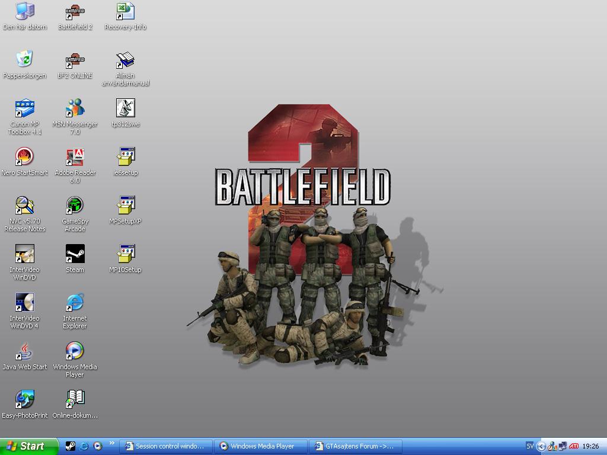Screen dimensions: 607x455
Task: Show hidden tray icons with the arrow
Action: [541, 447]
